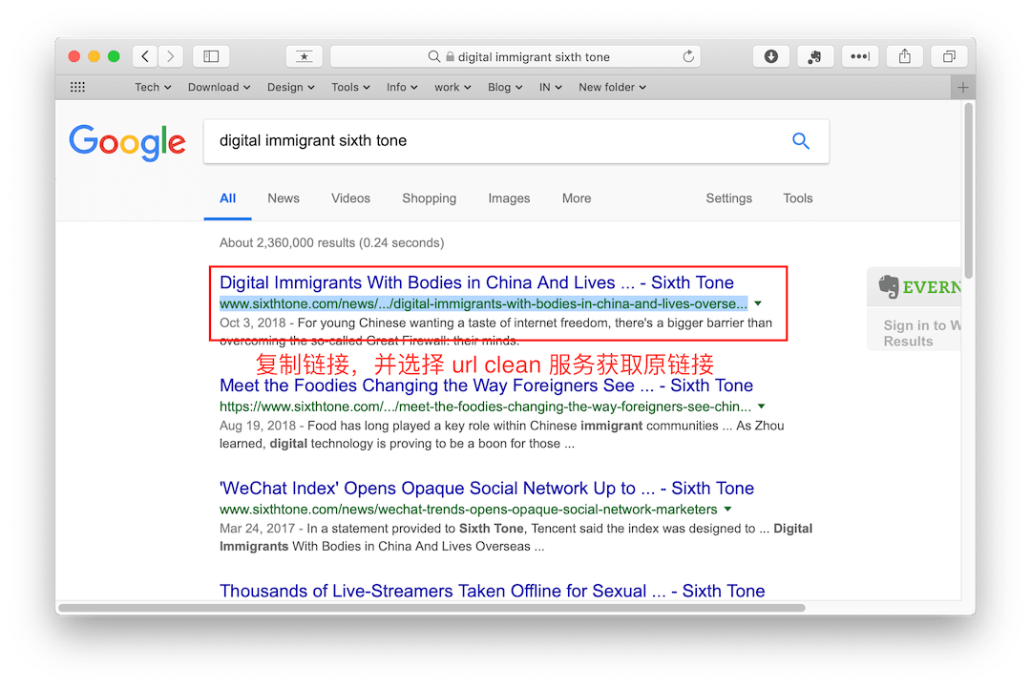Open Google search Tools
Viewport: 1031px width, 688px height.
click(797, 198)
